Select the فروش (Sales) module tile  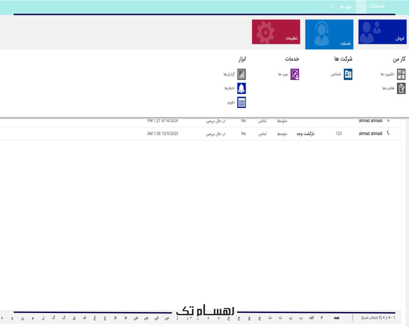pos(382,32)
